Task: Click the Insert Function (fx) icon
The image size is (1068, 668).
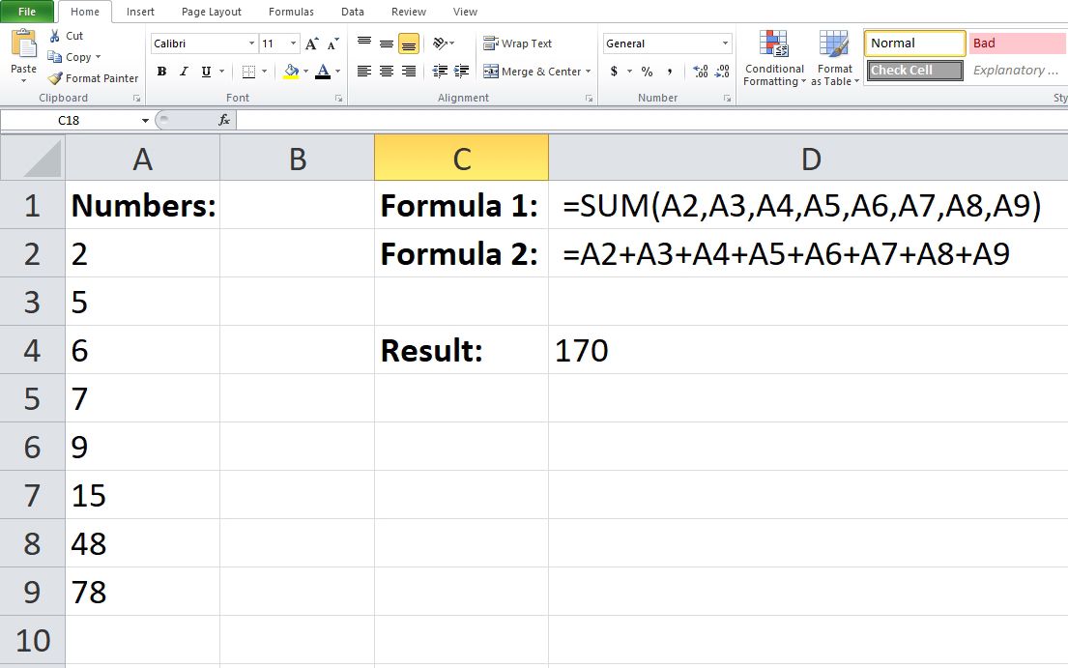Action: coord(224,120)
